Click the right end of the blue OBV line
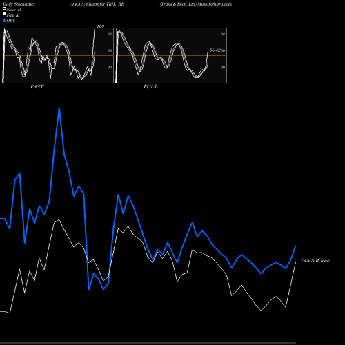 click(x=296, y=246)
